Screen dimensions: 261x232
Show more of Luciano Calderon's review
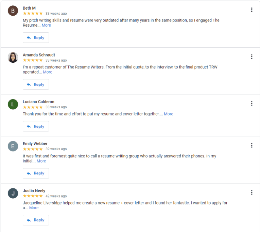tap(169, 114)
